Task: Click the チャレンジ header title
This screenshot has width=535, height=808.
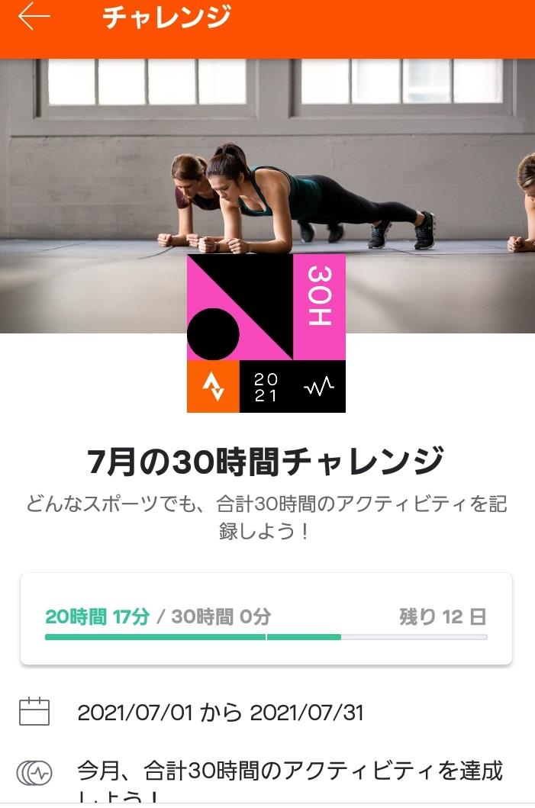Action: [x=166, y=17]
